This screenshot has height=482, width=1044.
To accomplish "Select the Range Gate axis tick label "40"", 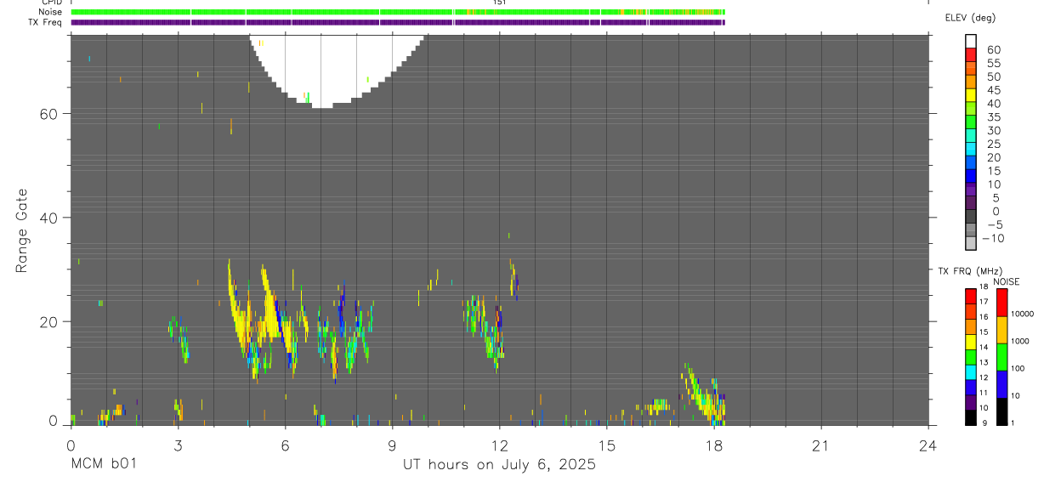I will pyautogui.click(x=48, y=218).
